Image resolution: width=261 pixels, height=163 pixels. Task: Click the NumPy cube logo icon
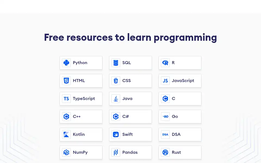66,152
